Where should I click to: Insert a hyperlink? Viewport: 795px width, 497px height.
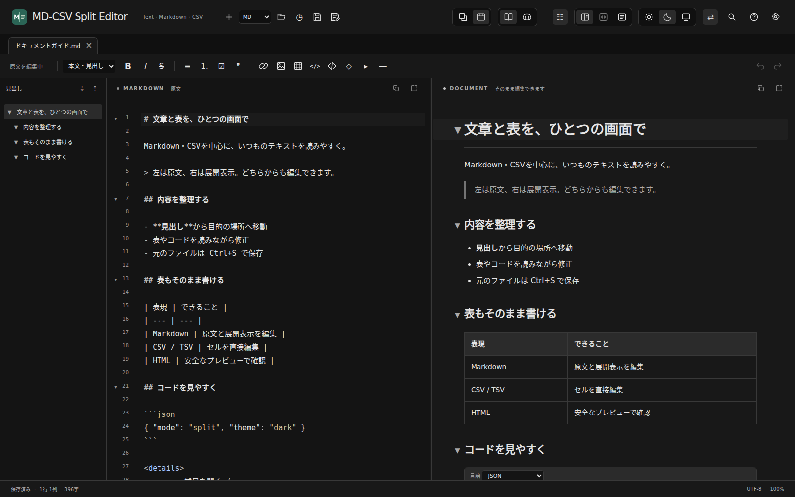coord(264,66)
